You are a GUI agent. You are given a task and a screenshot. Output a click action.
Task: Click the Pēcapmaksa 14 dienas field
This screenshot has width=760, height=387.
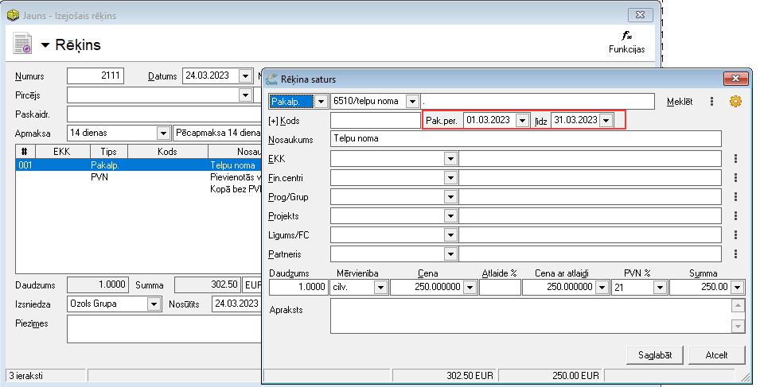coord(217,133)
